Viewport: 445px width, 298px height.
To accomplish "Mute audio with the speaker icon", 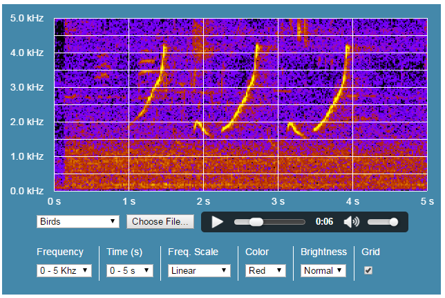I will point(352,222).
